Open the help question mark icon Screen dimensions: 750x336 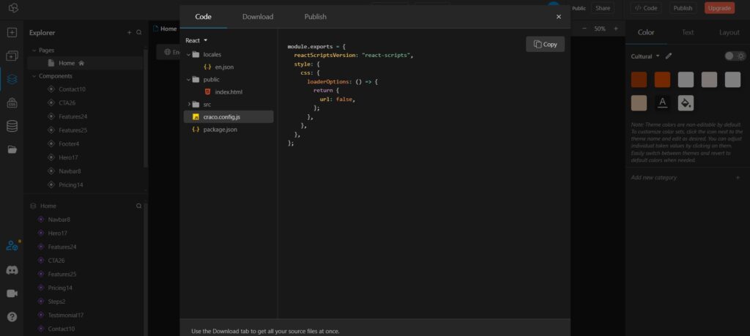point(12,317)
